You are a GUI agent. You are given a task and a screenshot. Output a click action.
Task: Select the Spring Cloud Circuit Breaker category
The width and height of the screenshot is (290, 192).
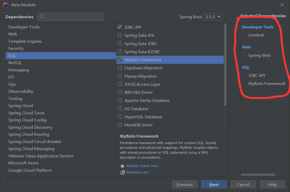point(61,141)
